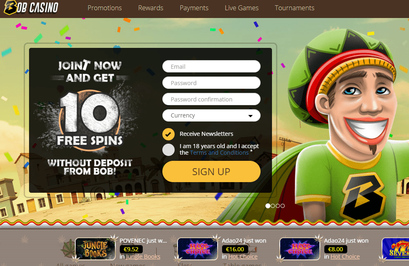Click the SIGN UP button
This screenshot has width=409, height=266.
(x=211, y=171)
